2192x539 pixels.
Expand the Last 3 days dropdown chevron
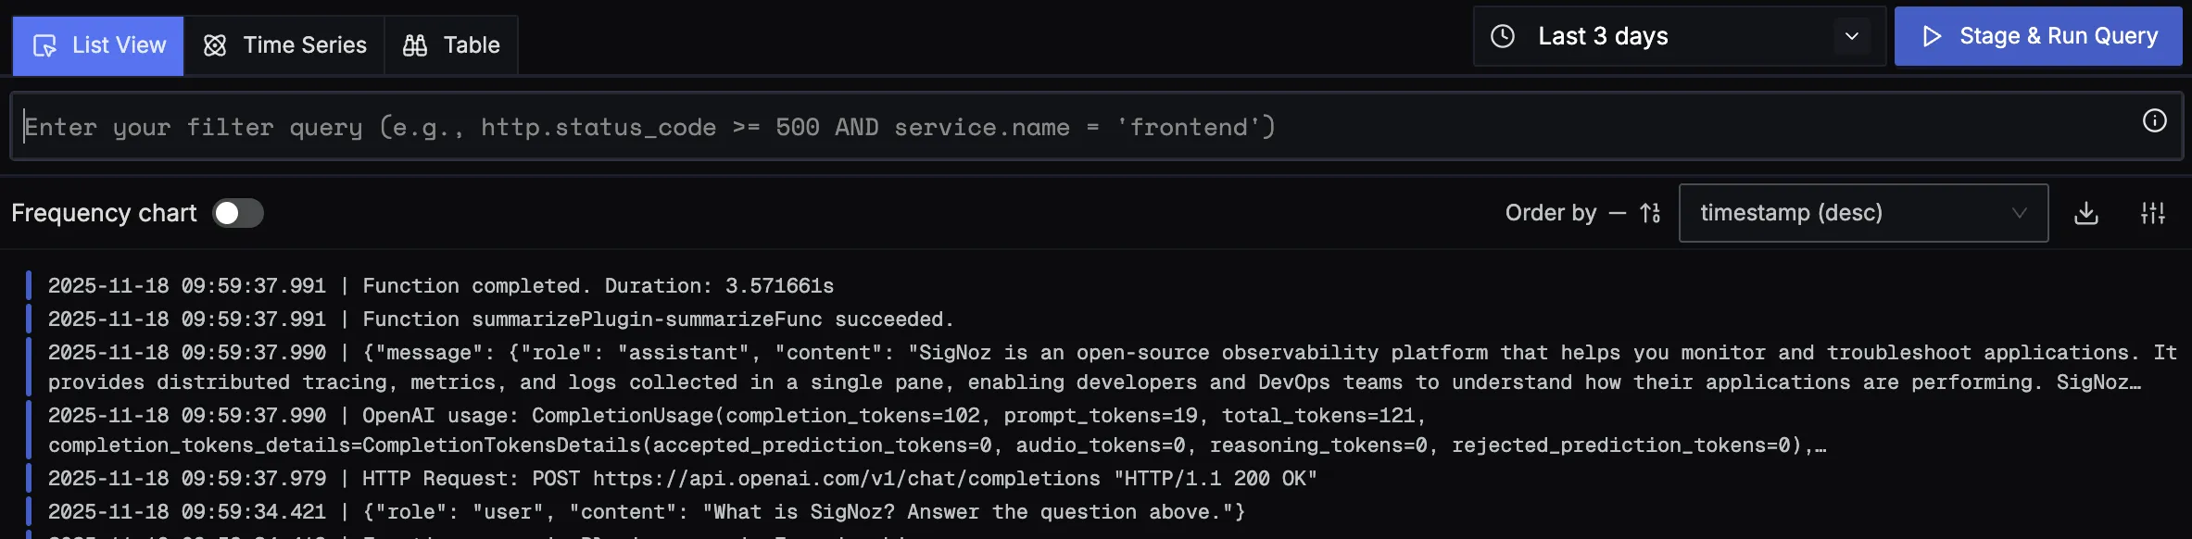pos(1852,37)
